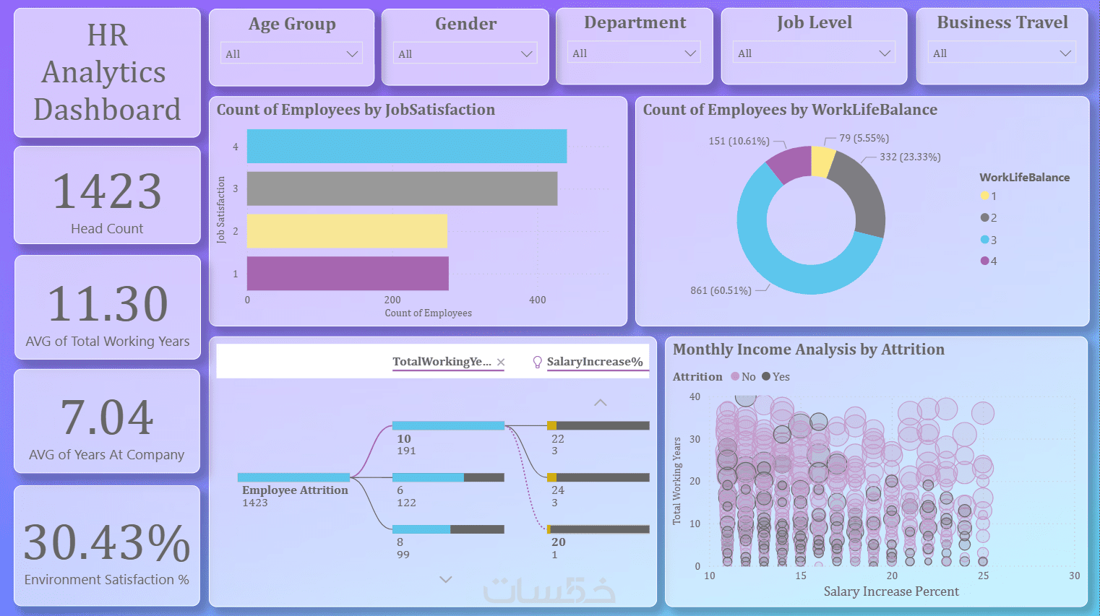Open the Age Group slicer dropdown

point(291,53)
